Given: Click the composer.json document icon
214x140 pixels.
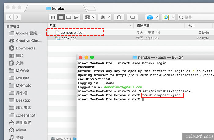Looking at the screenshot, I should [57, 32].
